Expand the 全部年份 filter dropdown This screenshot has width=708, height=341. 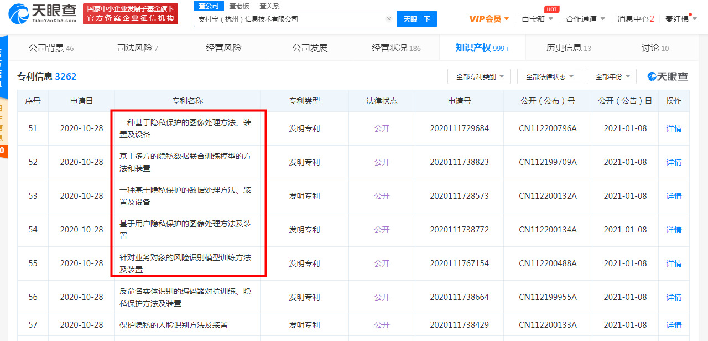pos(612,76)
